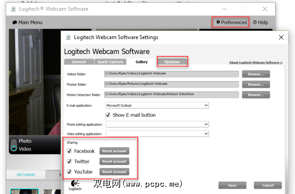Select the All Content tab
This screenshot has width=295, height=194.
pos(26,174)
